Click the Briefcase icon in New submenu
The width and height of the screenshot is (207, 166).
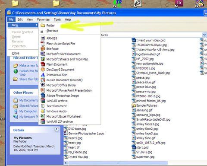[43, 49]
